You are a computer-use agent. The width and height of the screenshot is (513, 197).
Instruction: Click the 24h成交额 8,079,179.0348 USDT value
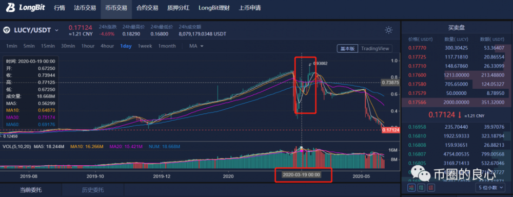tap(202, 34)
